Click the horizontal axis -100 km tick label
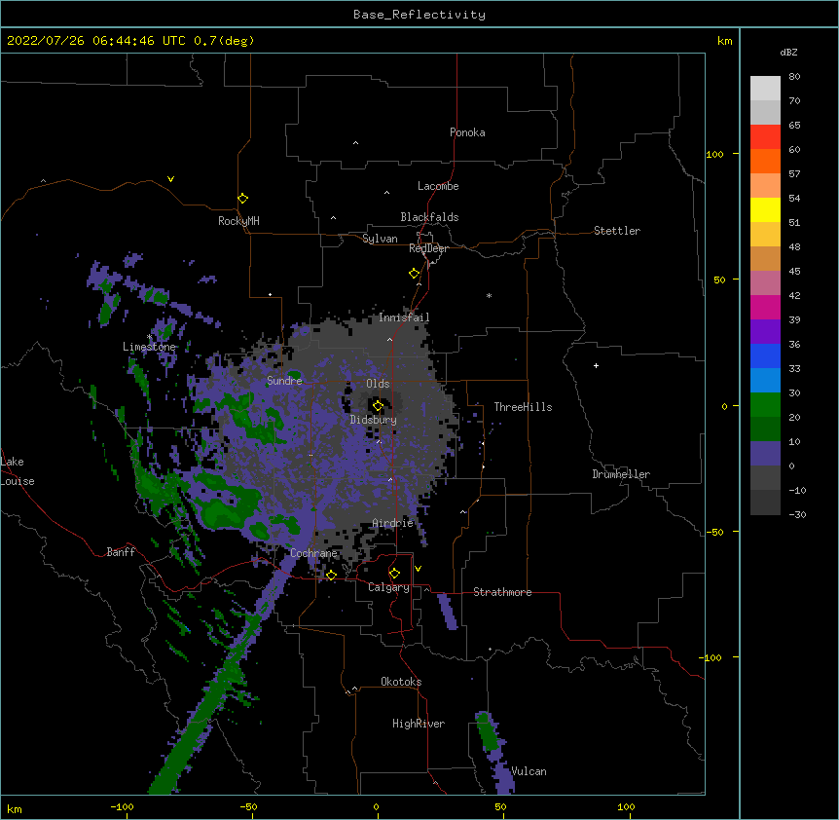The height and width of the screenshot is (820, 839). (x=122, y=806)
